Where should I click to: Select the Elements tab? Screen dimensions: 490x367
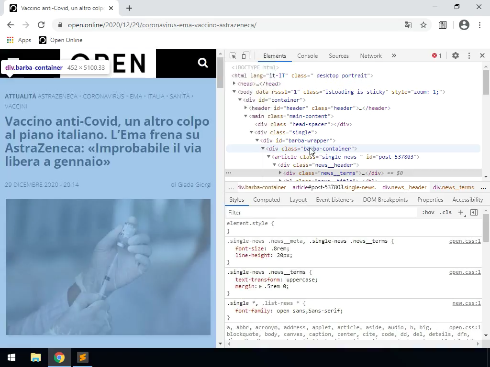(x=275, y=55)
